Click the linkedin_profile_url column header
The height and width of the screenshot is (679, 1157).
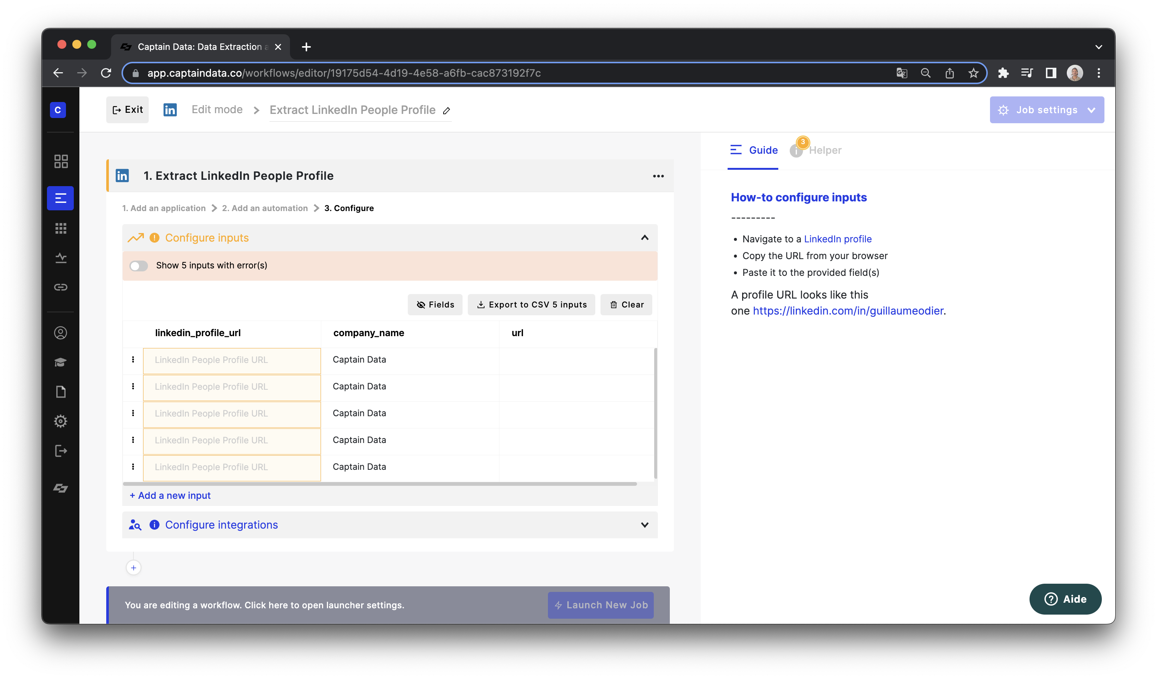[x=198, y=333]
